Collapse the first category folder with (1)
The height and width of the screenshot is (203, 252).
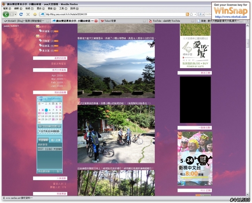coord(34,26)
